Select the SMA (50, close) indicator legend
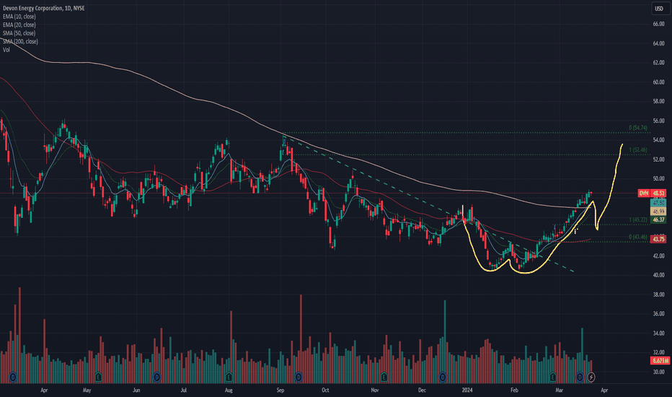Viewport: 672px width, 397px height. (x=19, y=33)
